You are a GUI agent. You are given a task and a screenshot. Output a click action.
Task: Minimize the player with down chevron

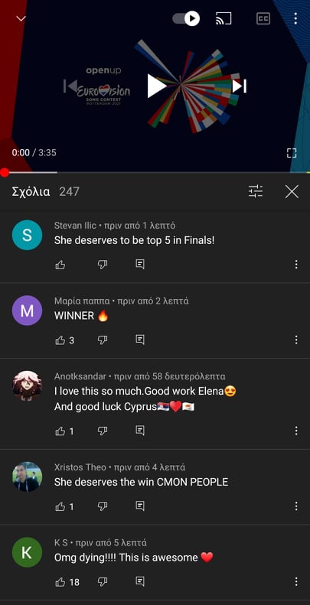(x=21, y=18)
